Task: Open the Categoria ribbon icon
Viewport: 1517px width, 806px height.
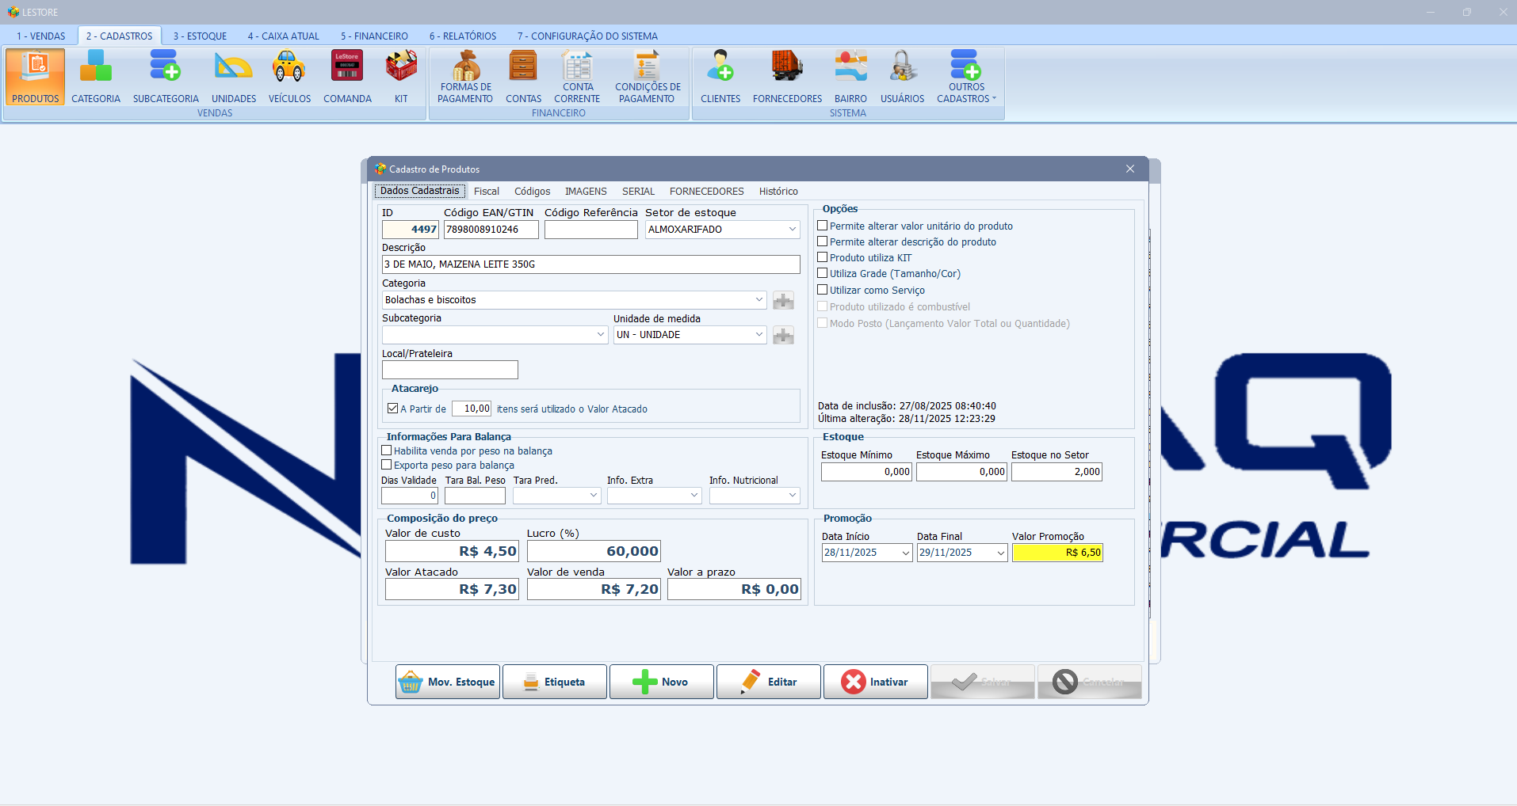Action: click(96, 77)
